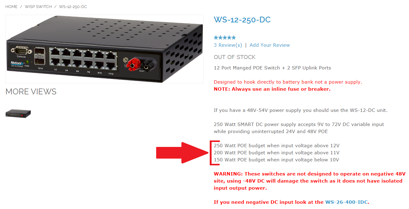The width and height of the screenshot is (409, 209).
Task: Open the WISP SWITCH breadcrumb category
Action: pyautogui.click(x=38, y=6)
